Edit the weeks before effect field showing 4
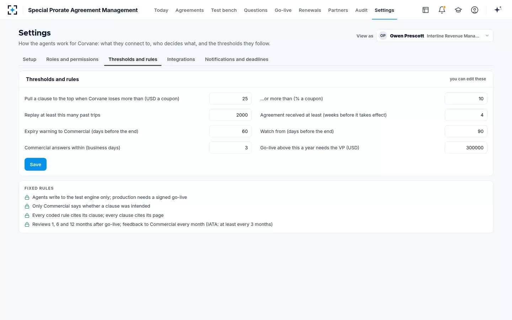Screen dimensions: 512x320 pos(466,115)
